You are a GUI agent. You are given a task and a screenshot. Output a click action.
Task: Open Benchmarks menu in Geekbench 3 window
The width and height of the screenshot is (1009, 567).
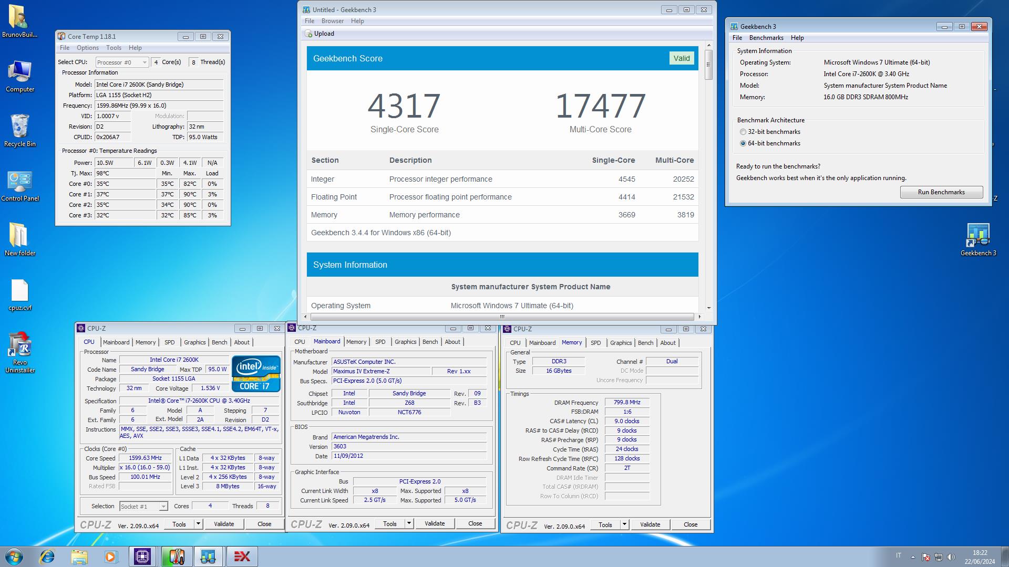(766, 38)
